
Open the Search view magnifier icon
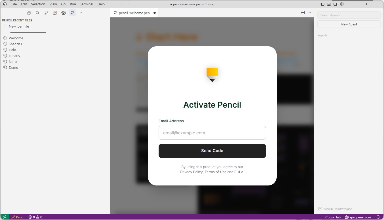38,13
